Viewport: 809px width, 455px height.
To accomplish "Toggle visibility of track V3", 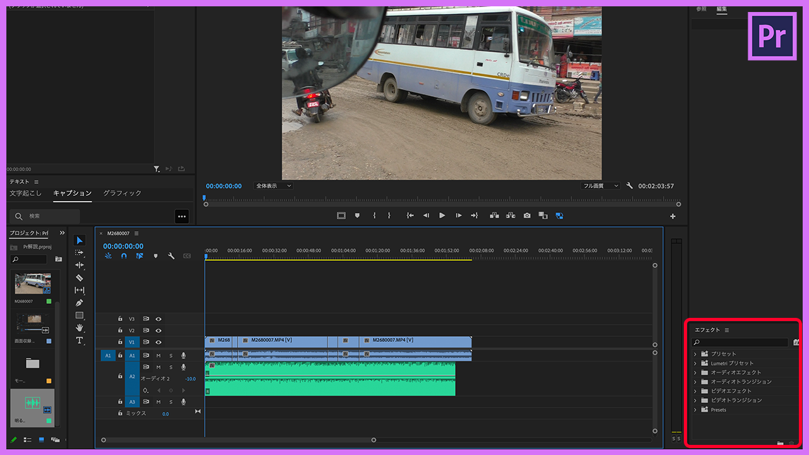I will (x=159, y=319).
